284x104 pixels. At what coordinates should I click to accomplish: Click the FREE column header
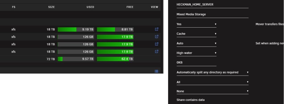(130, 7)
